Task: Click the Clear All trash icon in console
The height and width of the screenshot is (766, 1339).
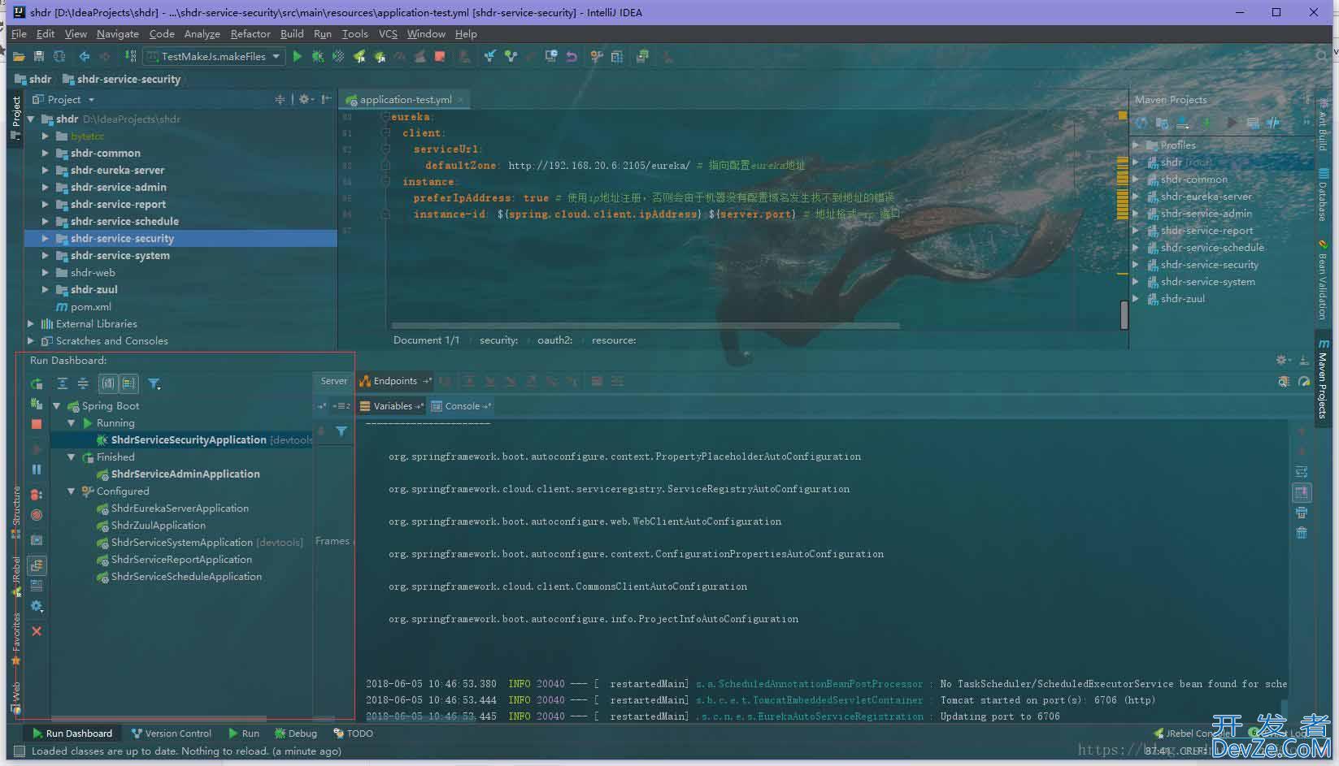Action: point(1302,533)
